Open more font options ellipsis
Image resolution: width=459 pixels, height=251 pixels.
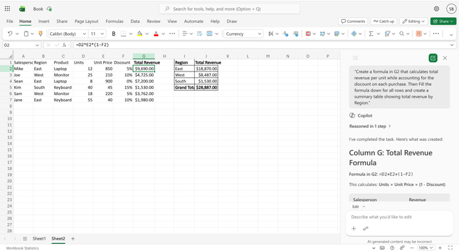pyautogui.click(x=172, y=33)
